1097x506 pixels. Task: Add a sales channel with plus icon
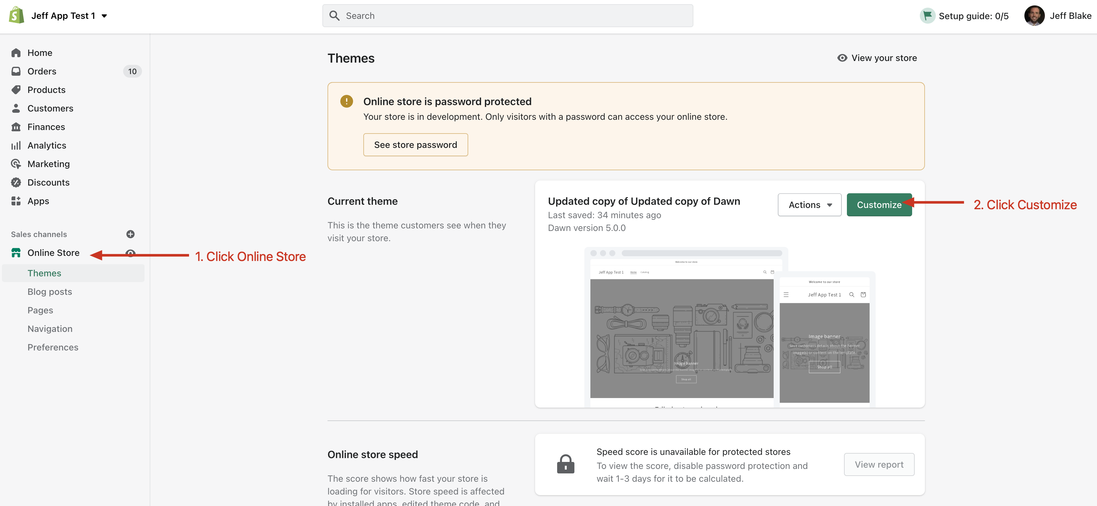(130, 234)
